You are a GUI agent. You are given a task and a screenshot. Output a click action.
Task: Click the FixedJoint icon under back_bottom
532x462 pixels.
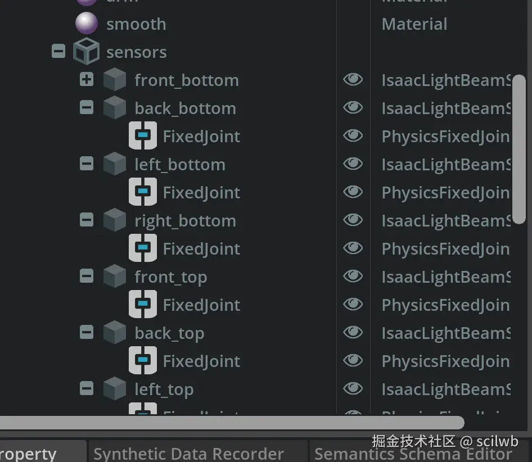pyautogui.click(x=143, y=136)
